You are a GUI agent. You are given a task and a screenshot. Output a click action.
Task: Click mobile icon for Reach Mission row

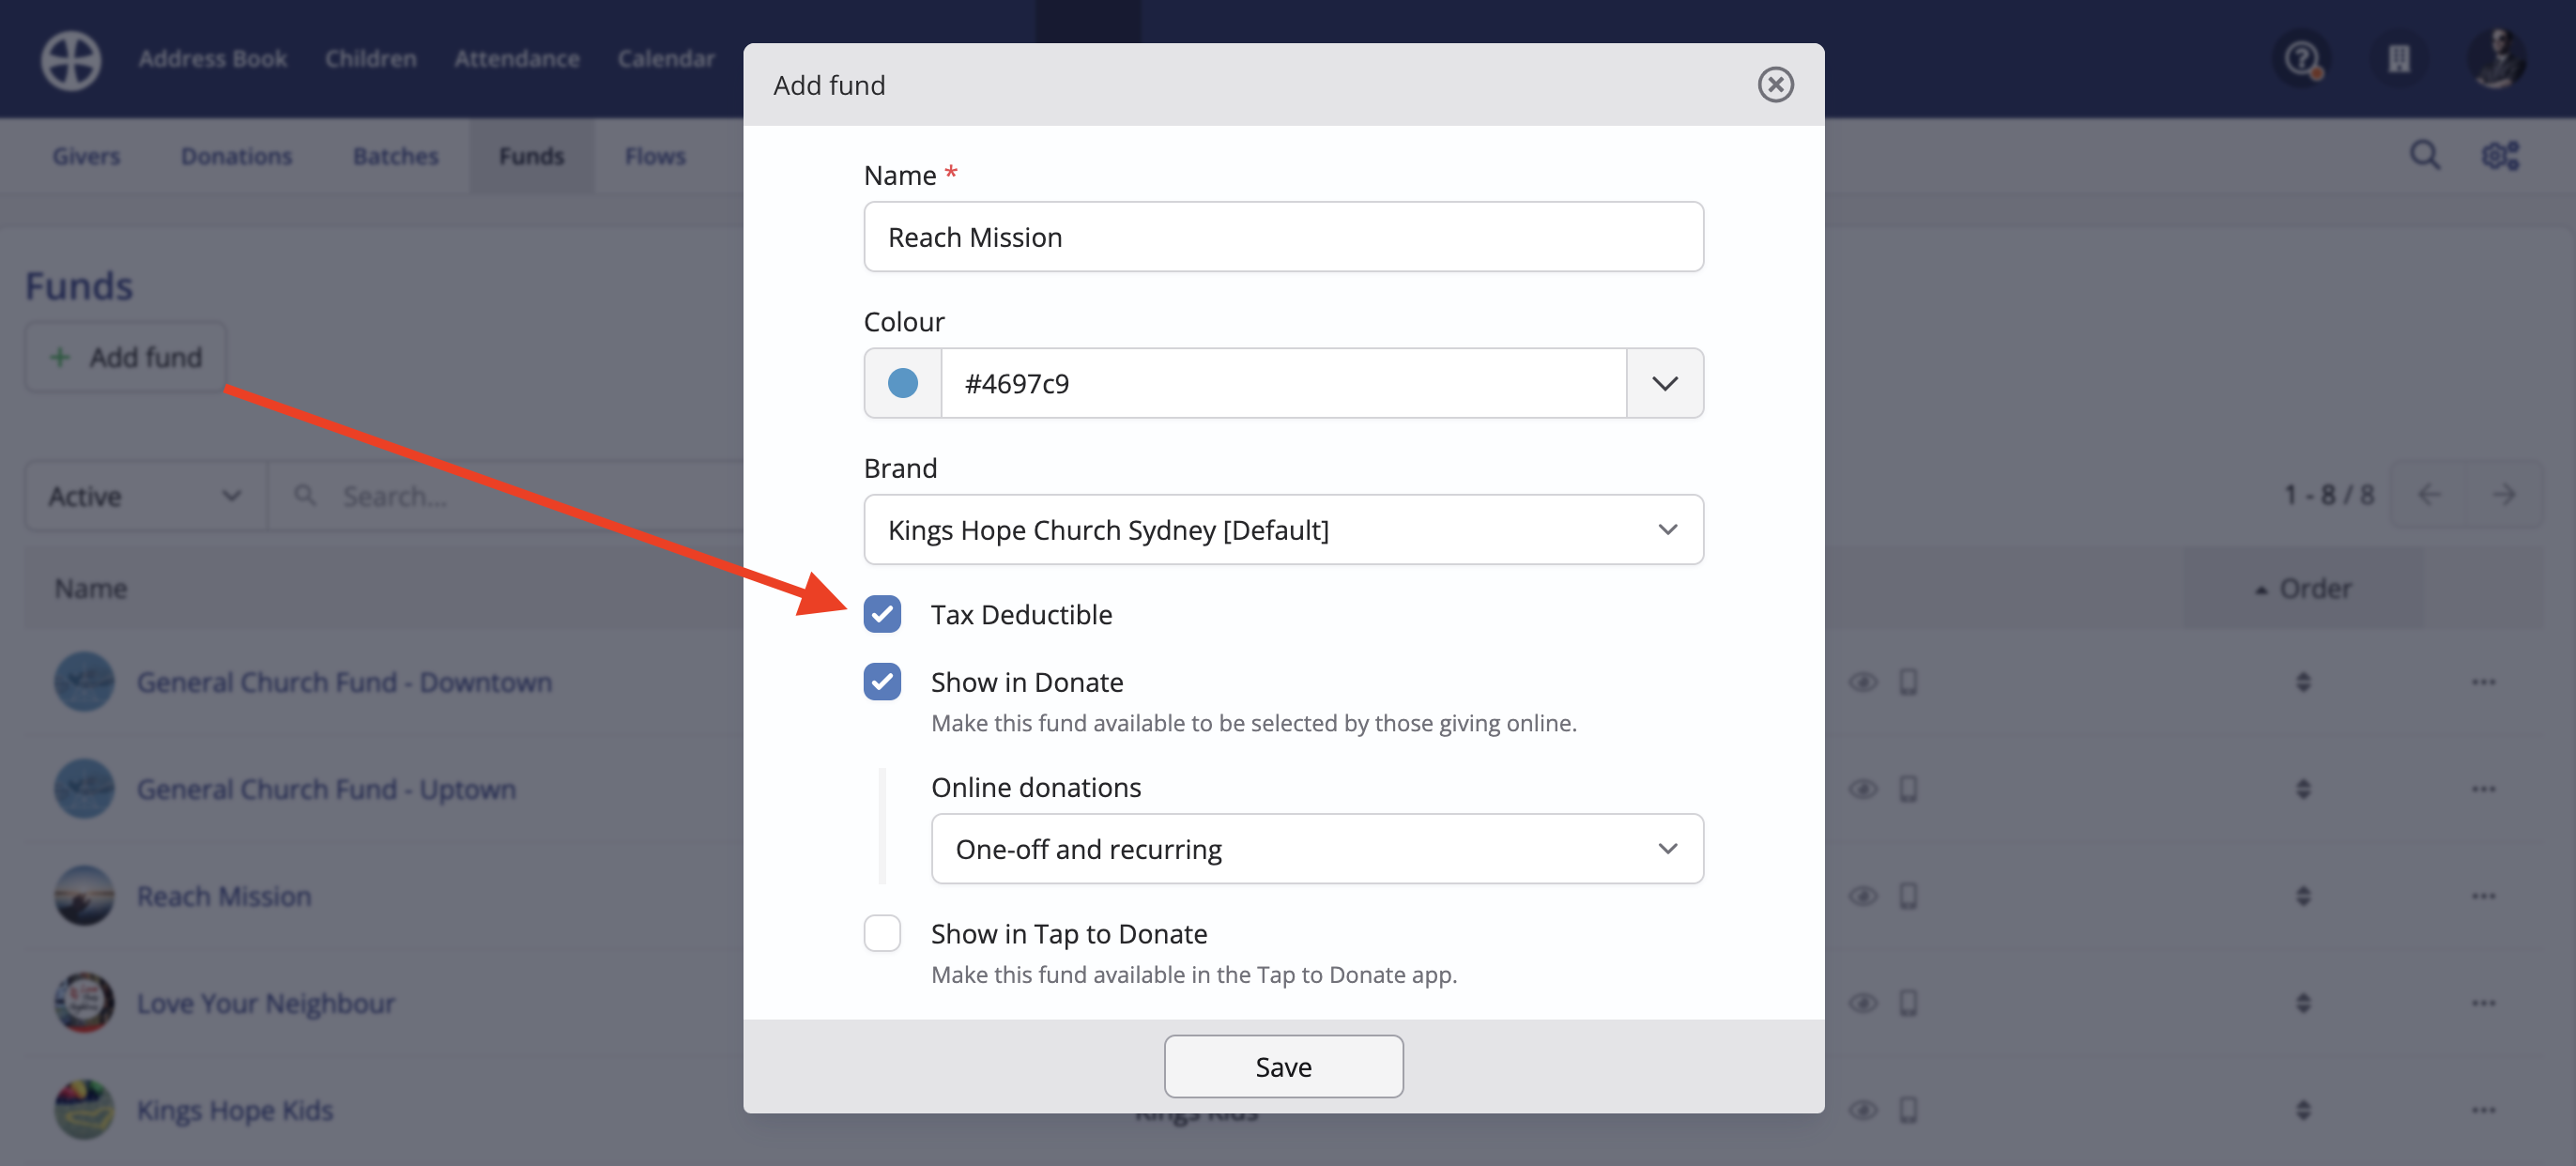click(x=1908, y=896)
